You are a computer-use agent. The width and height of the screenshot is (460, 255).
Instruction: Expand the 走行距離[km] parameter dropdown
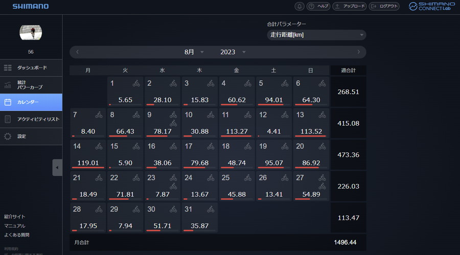(x=316, y=35)
